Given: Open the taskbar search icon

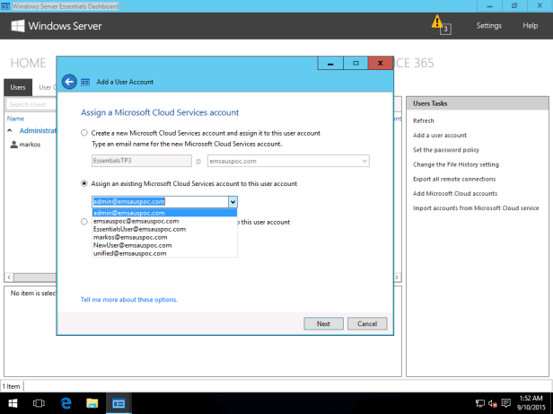Looking at the screenshot, I should pos(39,403).
